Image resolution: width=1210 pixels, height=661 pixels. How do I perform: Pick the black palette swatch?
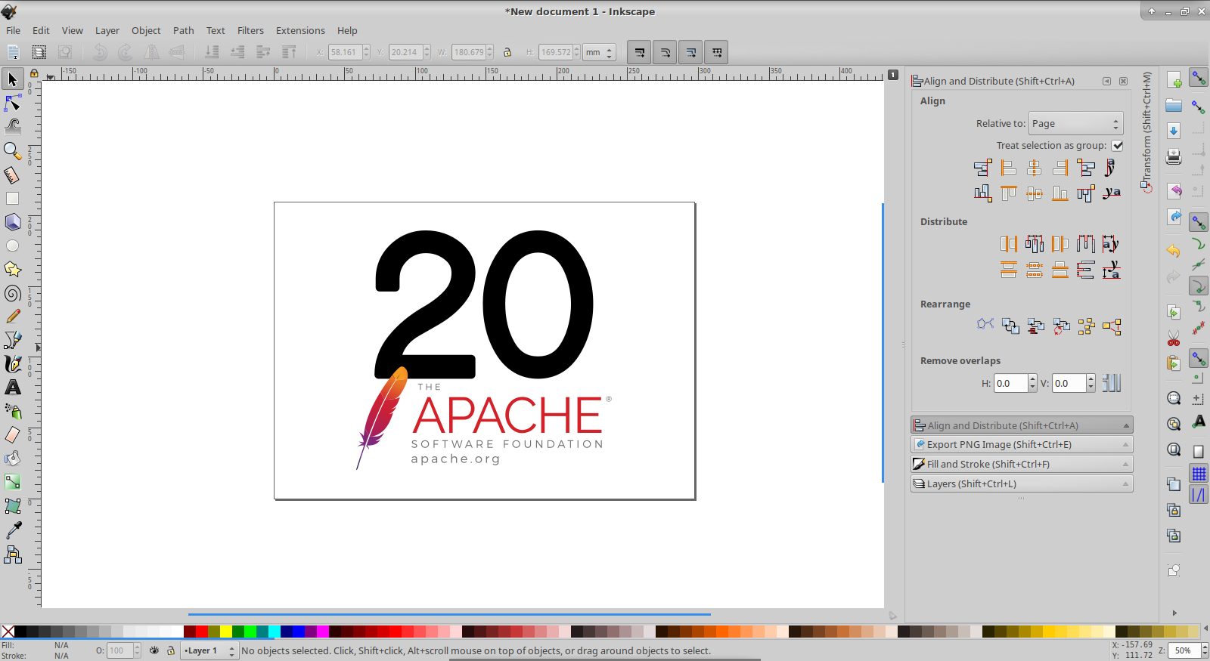(20, 632)
